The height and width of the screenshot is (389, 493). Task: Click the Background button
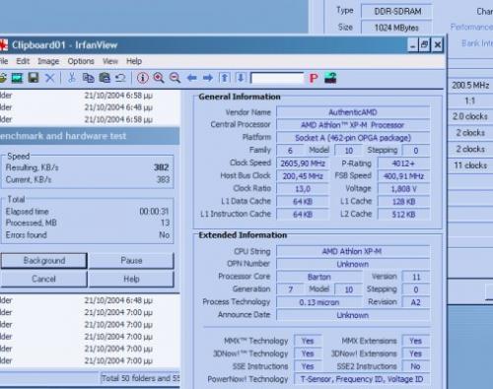[x=44, y=261]
